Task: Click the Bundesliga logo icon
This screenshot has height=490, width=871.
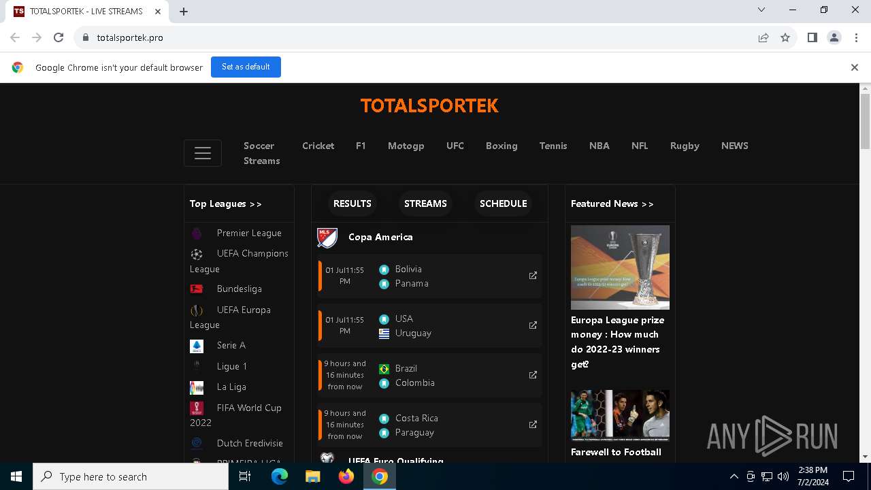Action: point(197,289)
